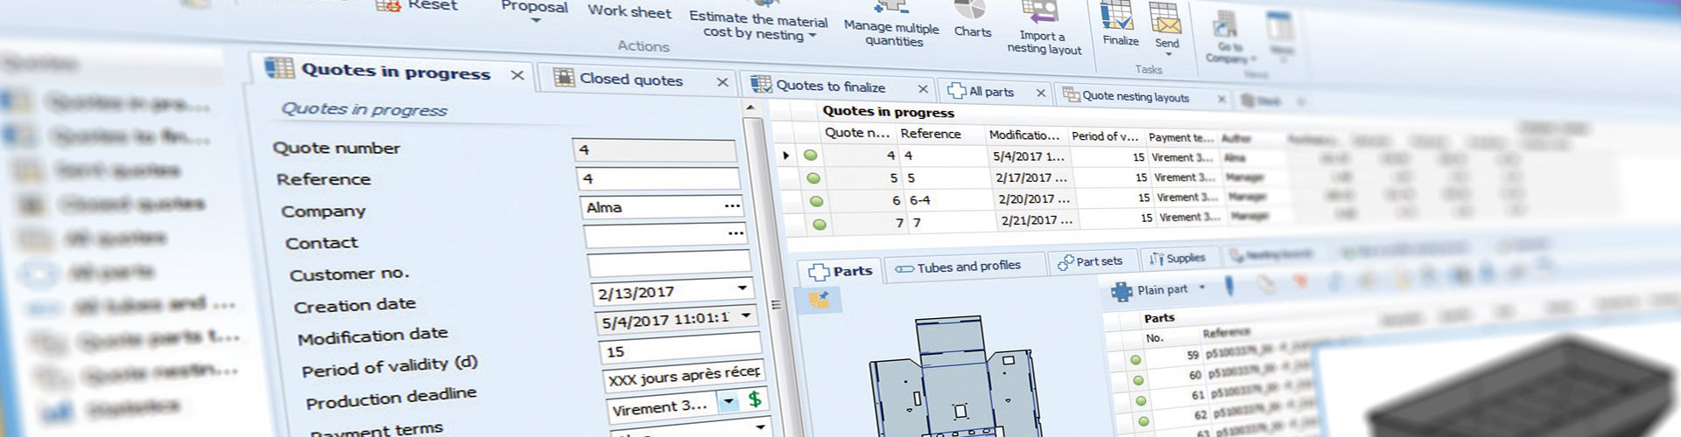1681x437 pixels.
Task: Click Production deadline field
Action: 683,378
